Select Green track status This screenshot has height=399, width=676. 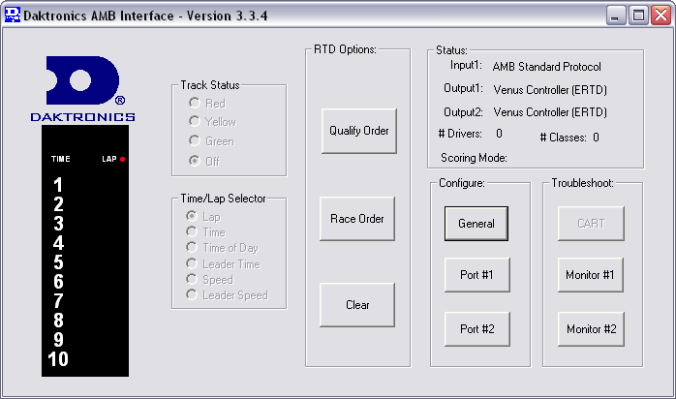(195, 141)
